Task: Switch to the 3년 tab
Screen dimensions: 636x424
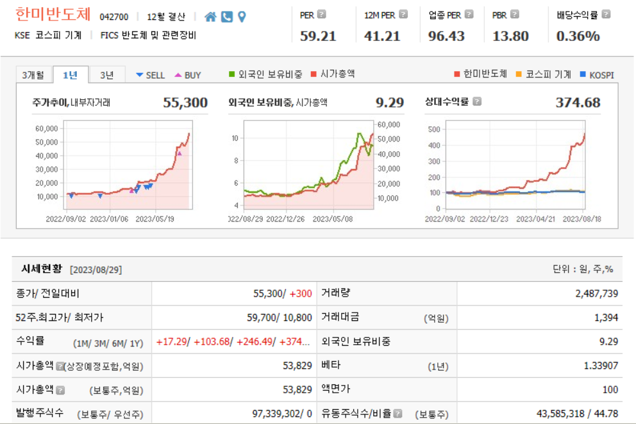Action: [x=106, y=74]
